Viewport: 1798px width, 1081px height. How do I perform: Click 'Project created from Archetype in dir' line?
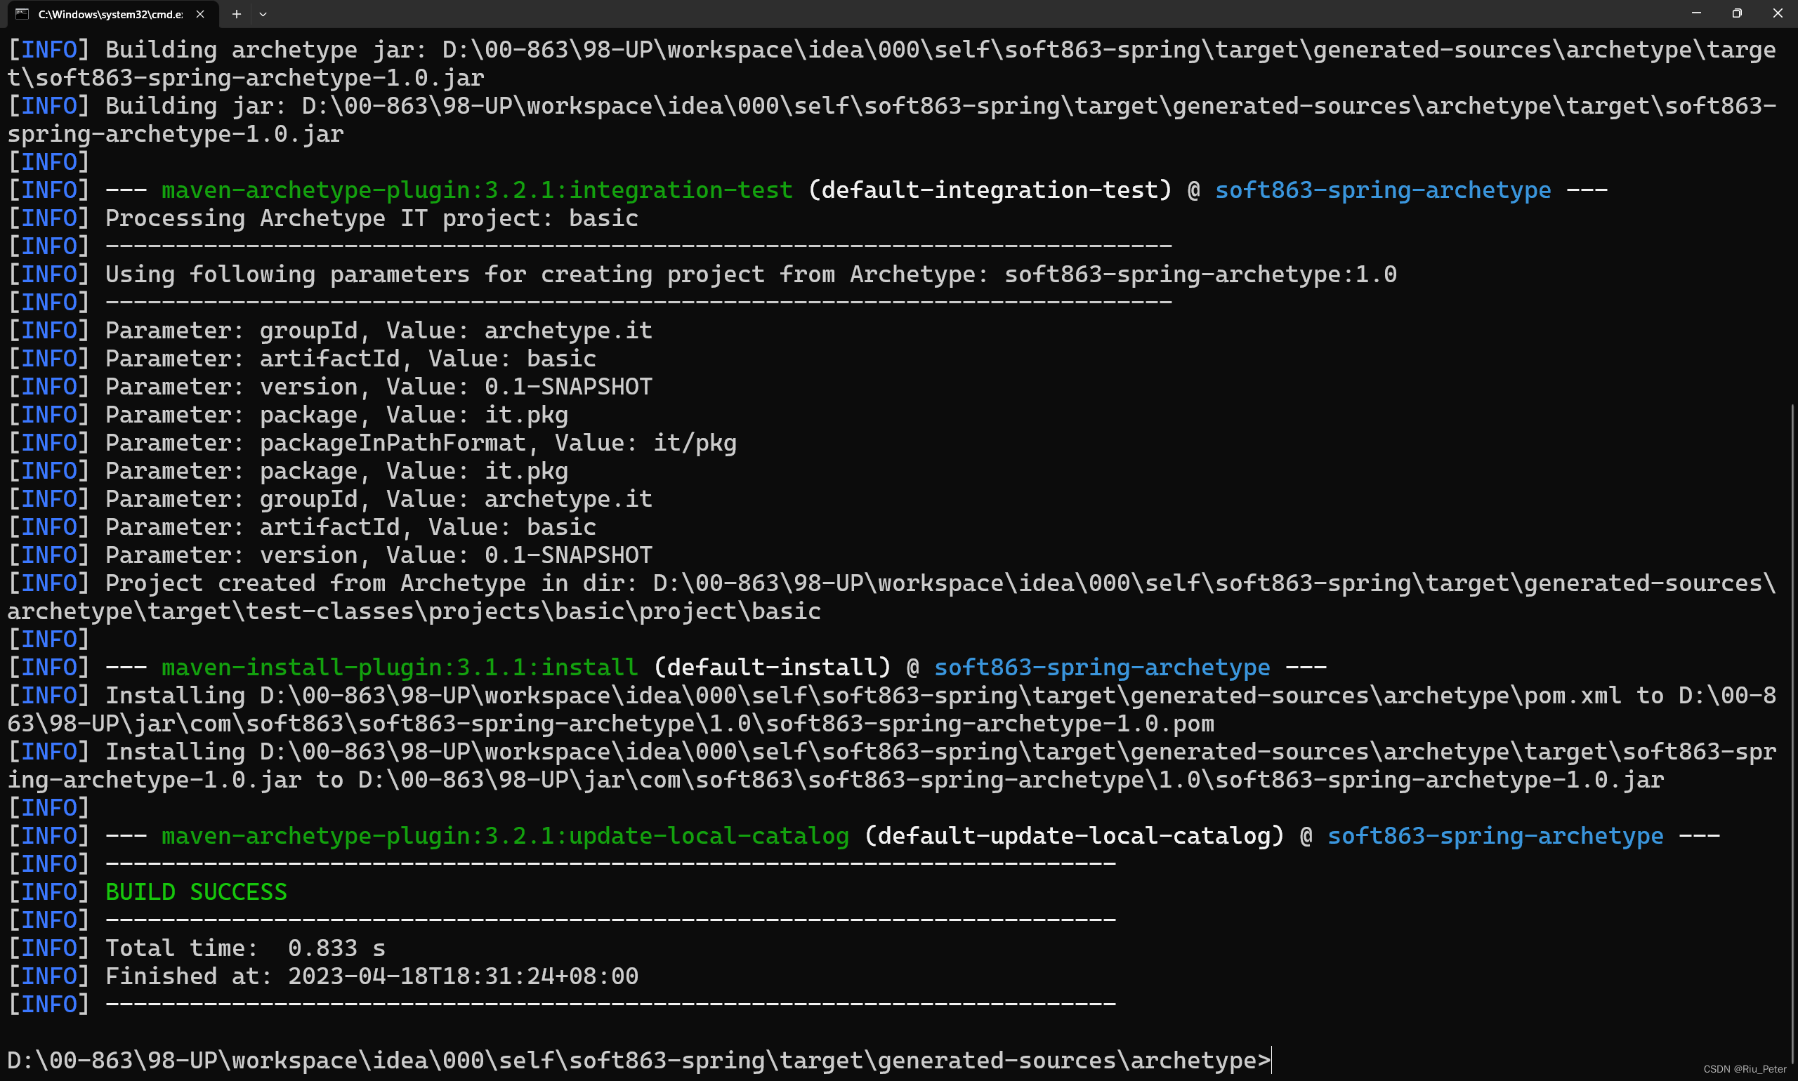(x=892, y=597)
